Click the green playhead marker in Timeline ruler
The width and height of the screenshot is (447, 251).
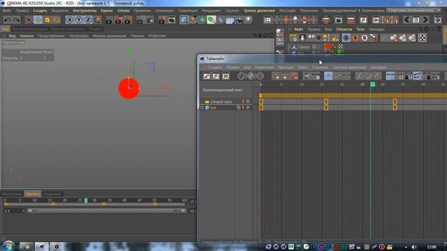(372, 84)
